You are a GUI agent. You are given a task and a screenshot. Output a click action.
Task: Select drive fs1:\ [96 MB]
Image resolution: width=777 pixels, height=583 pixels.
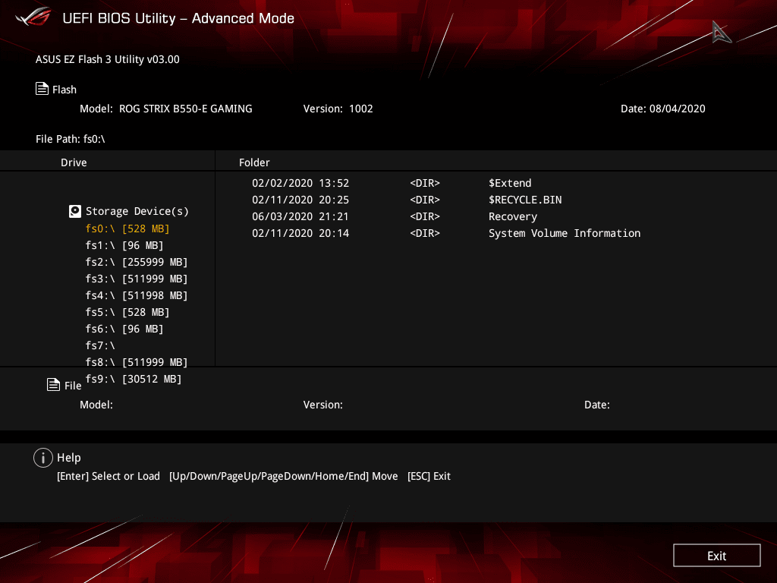pyautogui.click(x=124, y=245)
